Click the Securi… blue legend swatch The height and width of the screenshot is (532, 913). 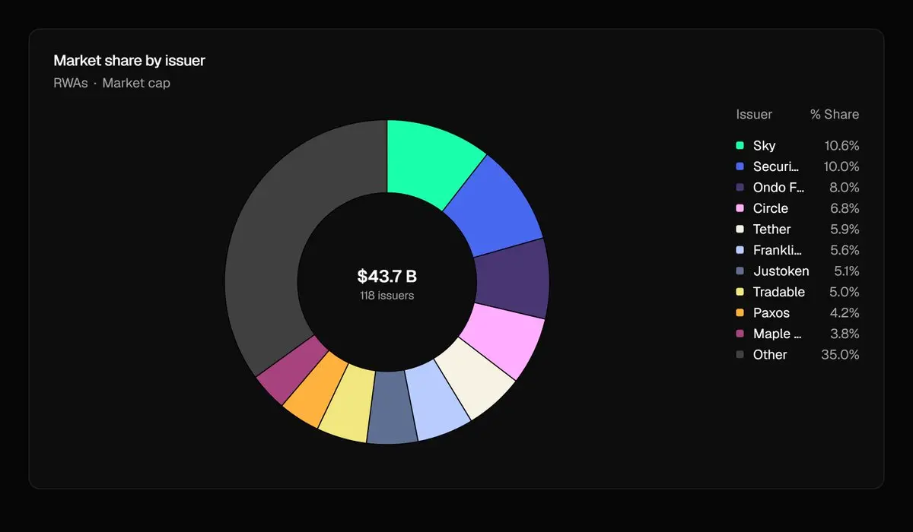(740, 166)
